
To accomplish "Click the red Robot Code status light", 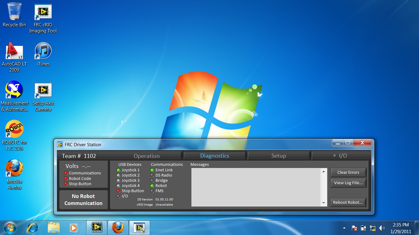I will pos(66,178).
